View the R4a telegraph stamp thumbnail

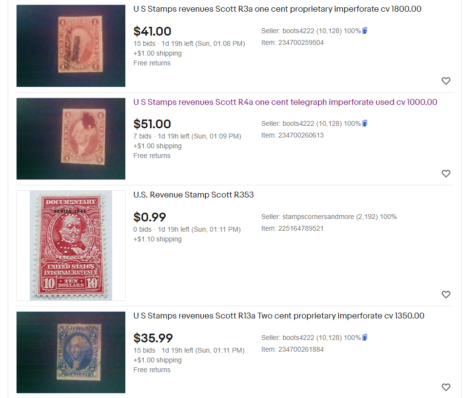71,139
